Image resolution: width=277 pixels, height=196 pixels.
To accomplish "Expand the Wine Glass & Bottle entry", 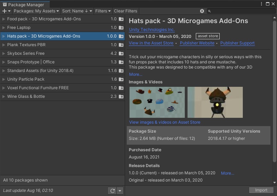I will [3, 96].
